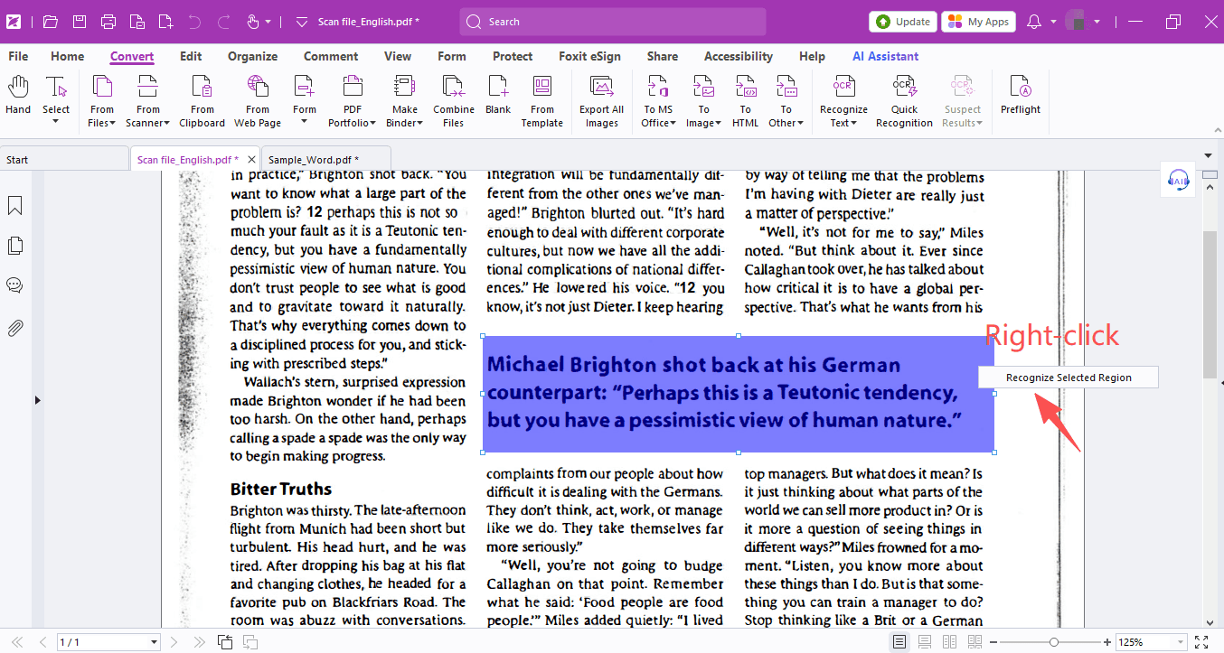This screenshot has width=1224, height=653.
Task: Click the Redo arrow in title bar
Action: point(224,22)
